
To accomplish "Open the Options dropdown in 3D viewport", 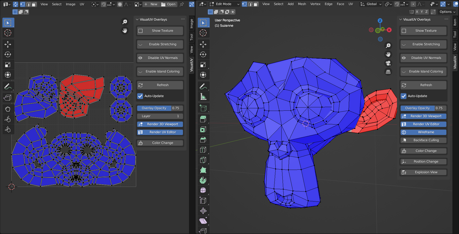I will point(447,12).
